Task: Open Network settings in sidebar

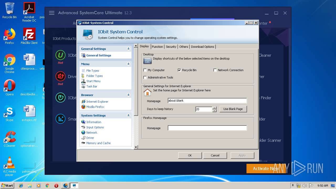Action: (x=92, y=133)
